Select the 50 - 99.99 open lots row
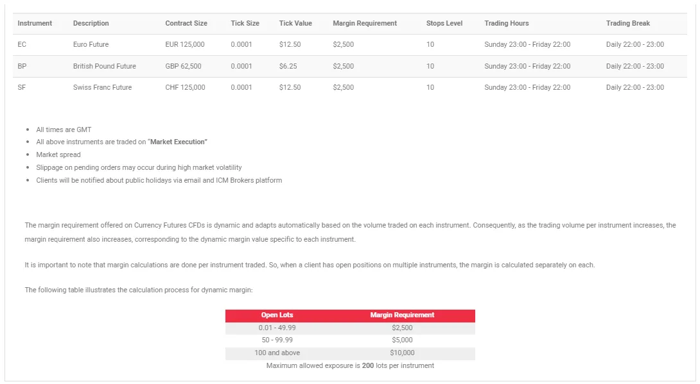Screen dimensions: 700x384 277,340
